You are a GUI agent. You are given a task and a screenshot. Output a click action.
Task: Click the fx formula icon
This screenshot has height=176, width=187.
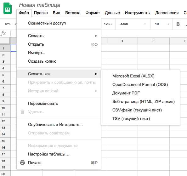coord(3,33)
